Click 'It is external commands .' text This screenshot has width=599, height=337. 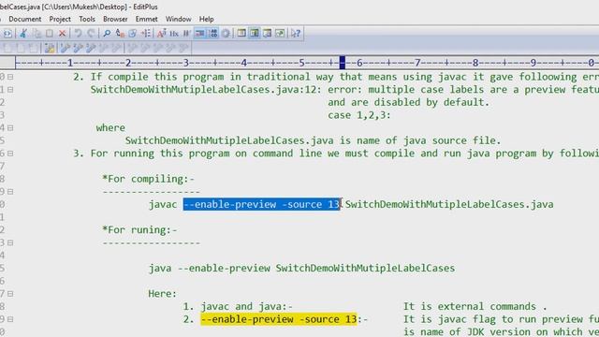(475, 306)
